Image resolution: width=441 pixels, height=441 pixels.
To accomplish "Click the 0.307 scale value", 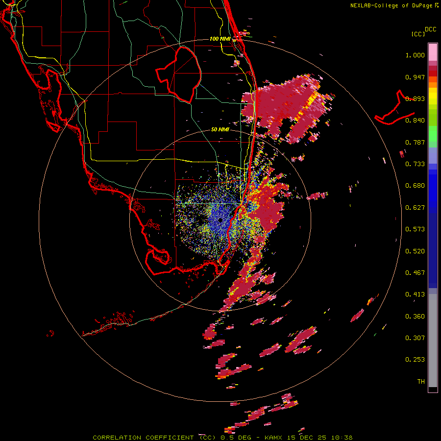I will point(415,338).
